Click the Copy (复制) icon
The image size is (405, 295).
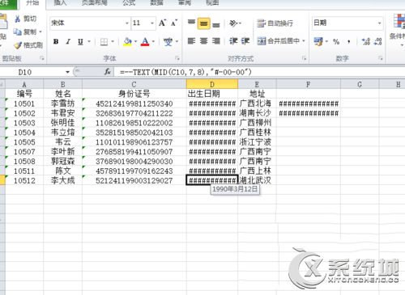pyautogui.click(x=18, y=32)
